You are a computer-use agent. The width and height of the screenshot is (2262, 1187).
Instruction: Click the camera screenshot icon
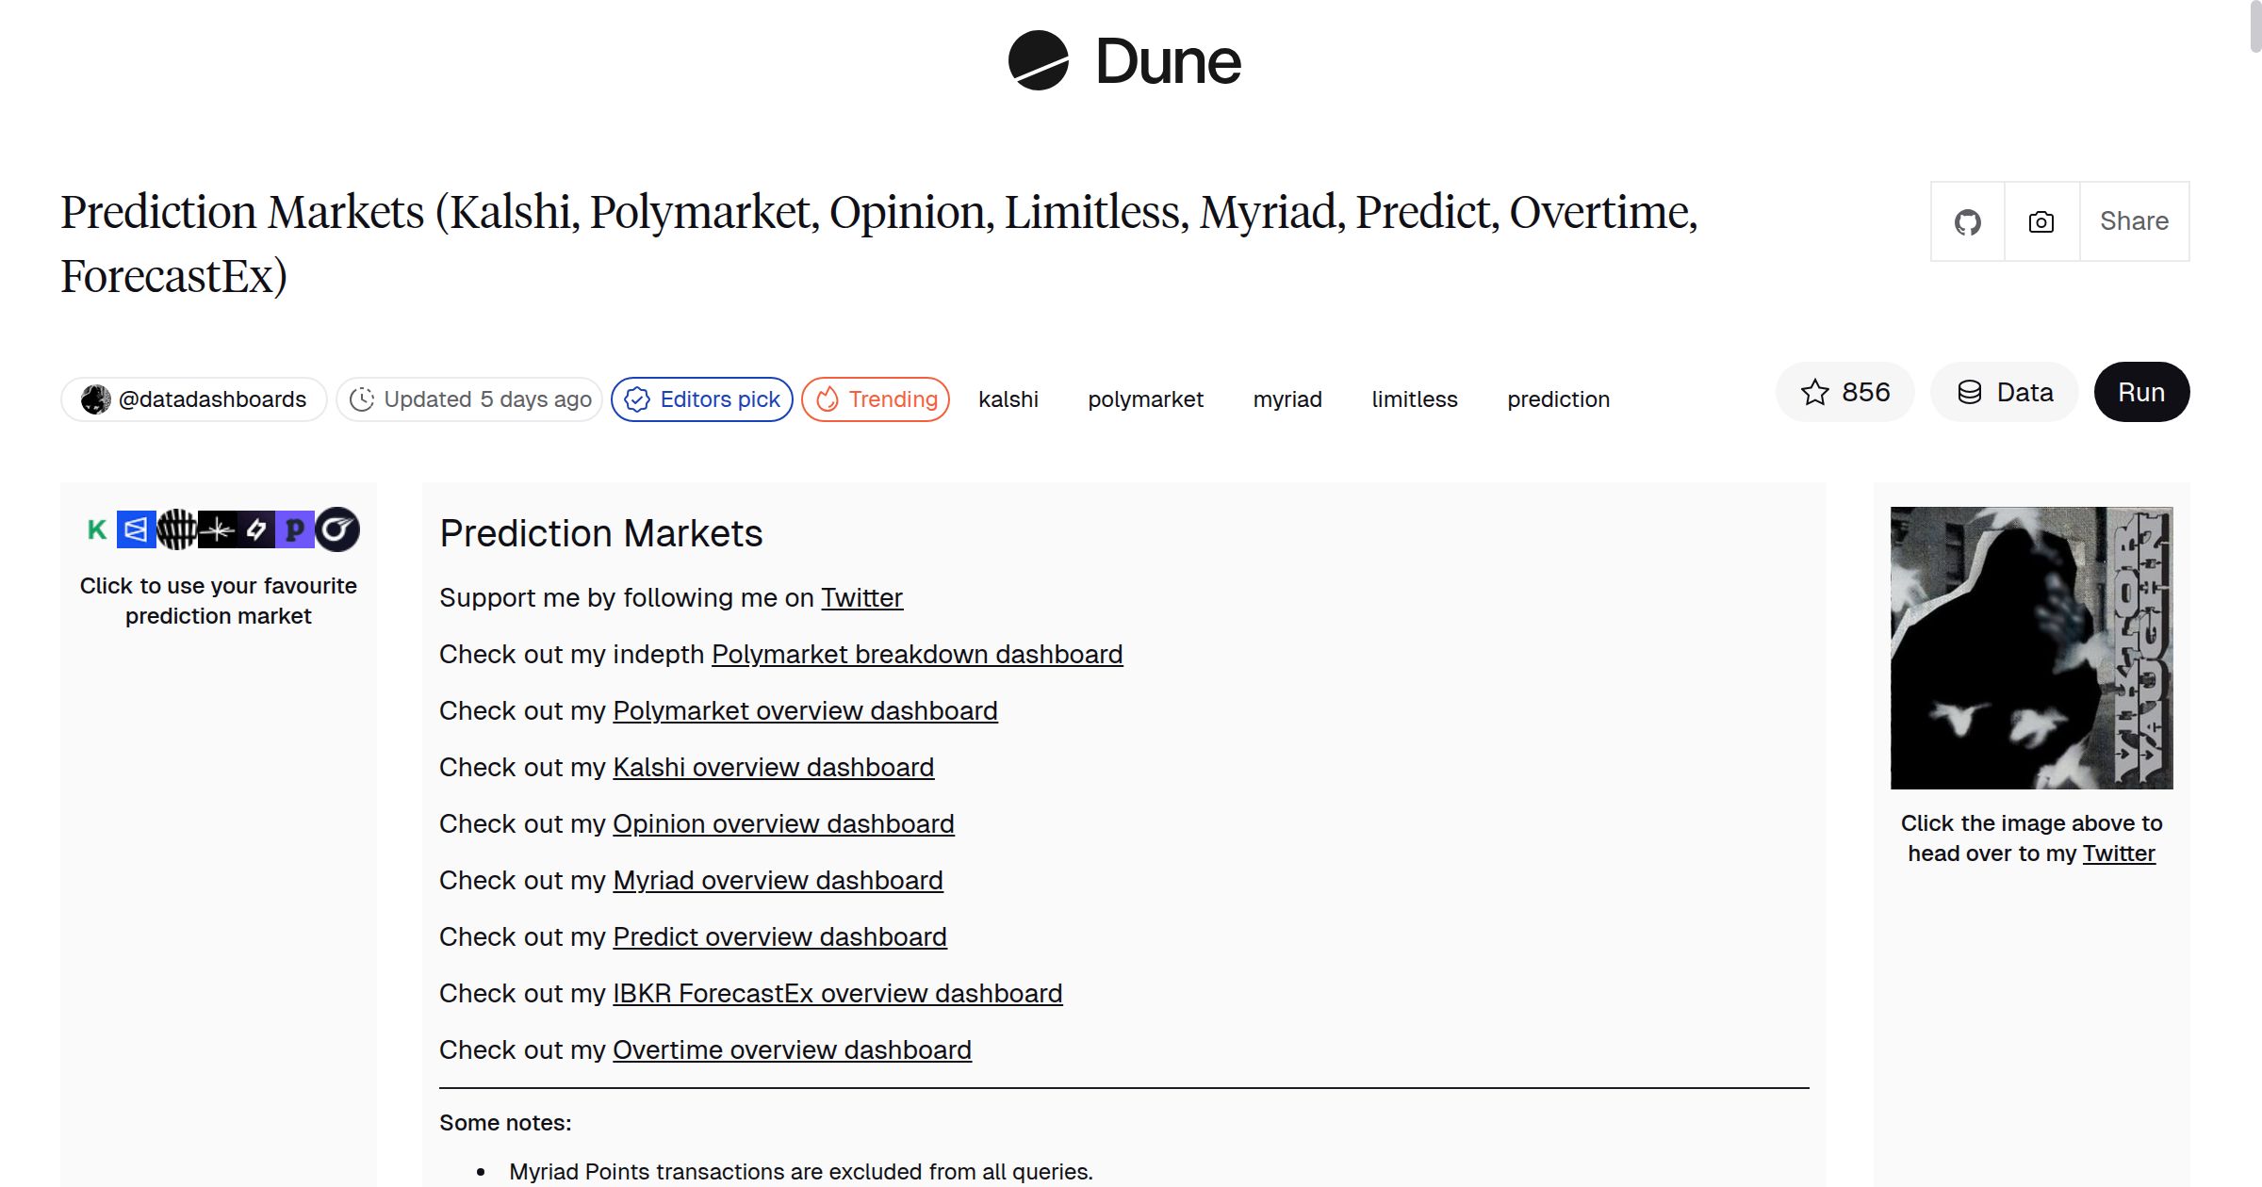2040,220
